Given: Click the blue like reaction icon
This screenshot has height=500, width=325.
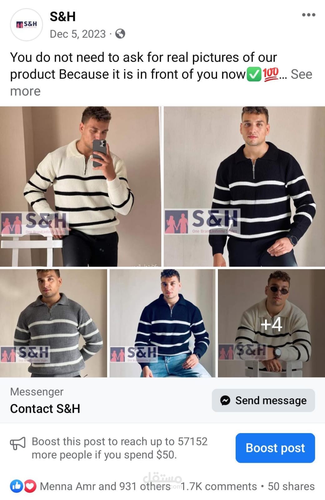Looking at the screenshot, I should coord(17,486).
